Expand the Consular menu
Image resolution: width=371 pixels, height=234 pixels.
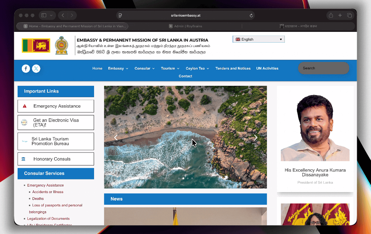click(144, 68)
